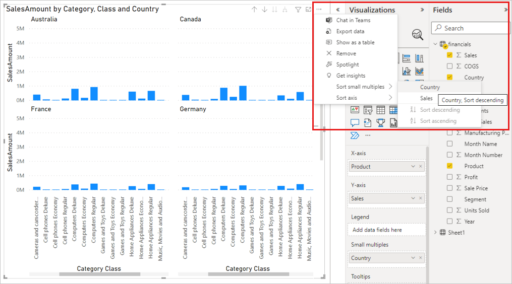Click the search magnifier in Fields
The height and width of the screenshot is (284, 512).
pyautogui.click(x=438, y=28)
